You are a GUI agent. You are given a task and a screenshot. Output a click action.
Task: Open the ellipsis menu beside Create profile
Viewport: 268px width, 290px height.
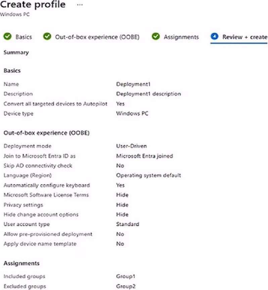[x=80, y=5]
